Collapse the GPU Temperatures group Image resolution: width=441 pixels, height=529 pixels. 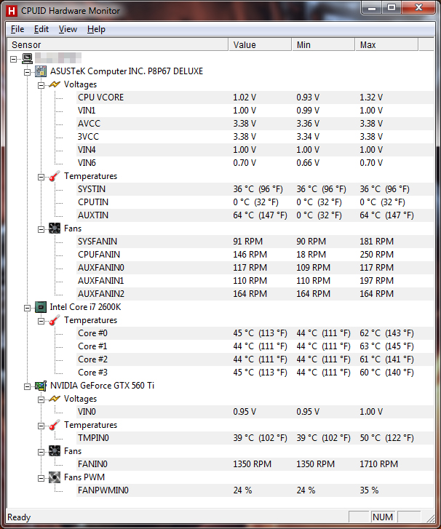pos(41,426)
